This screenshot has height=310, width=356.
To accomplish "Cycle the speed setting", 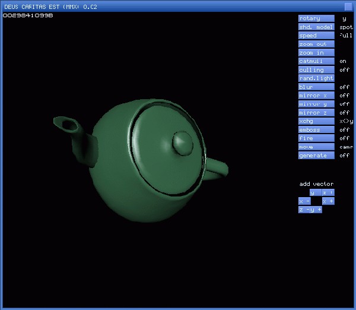I will click(316, 36).
